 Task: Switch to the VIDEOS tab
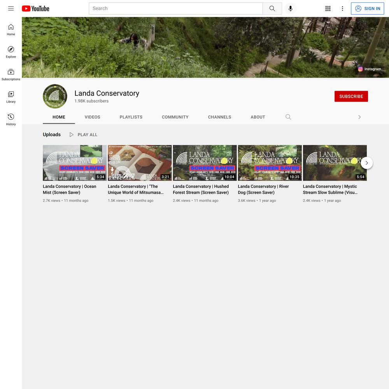pos(92,117)
